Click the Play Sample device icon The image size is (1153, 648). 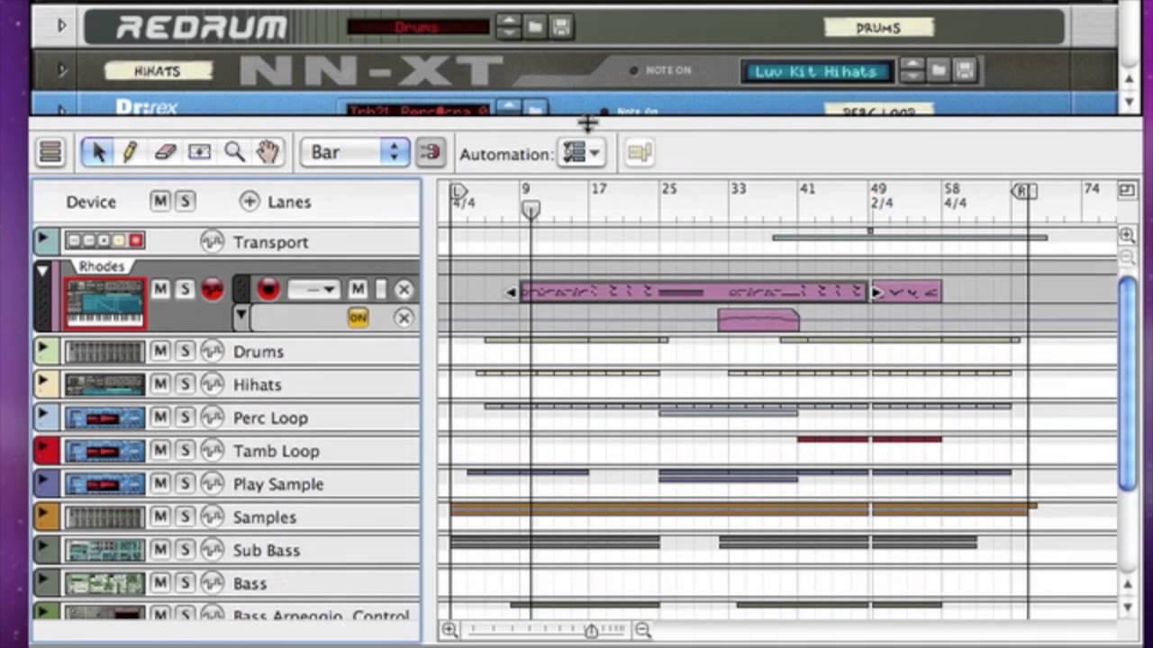click(x=104, y=483)
